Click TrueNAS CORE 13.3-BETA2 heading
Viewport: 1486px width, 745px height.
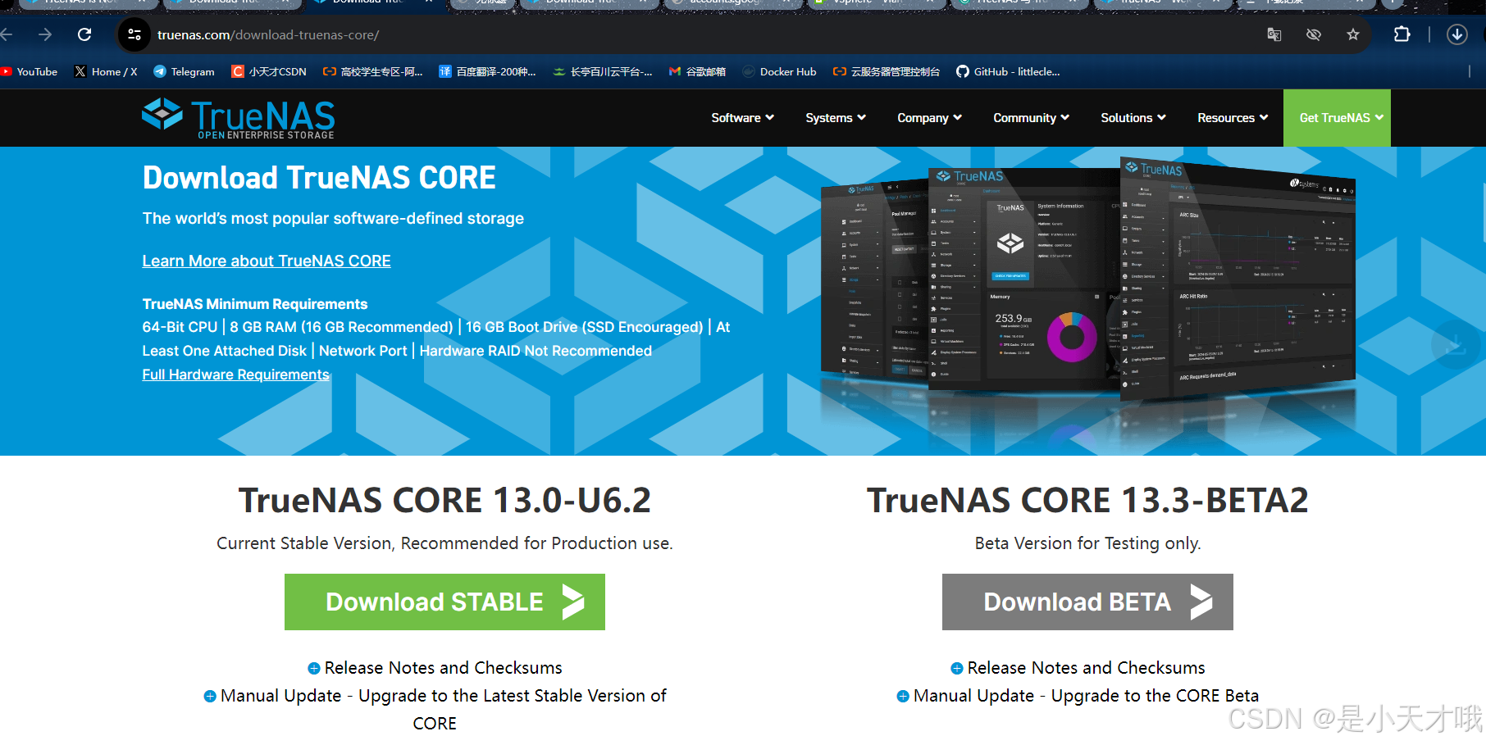coord(1087,501)
